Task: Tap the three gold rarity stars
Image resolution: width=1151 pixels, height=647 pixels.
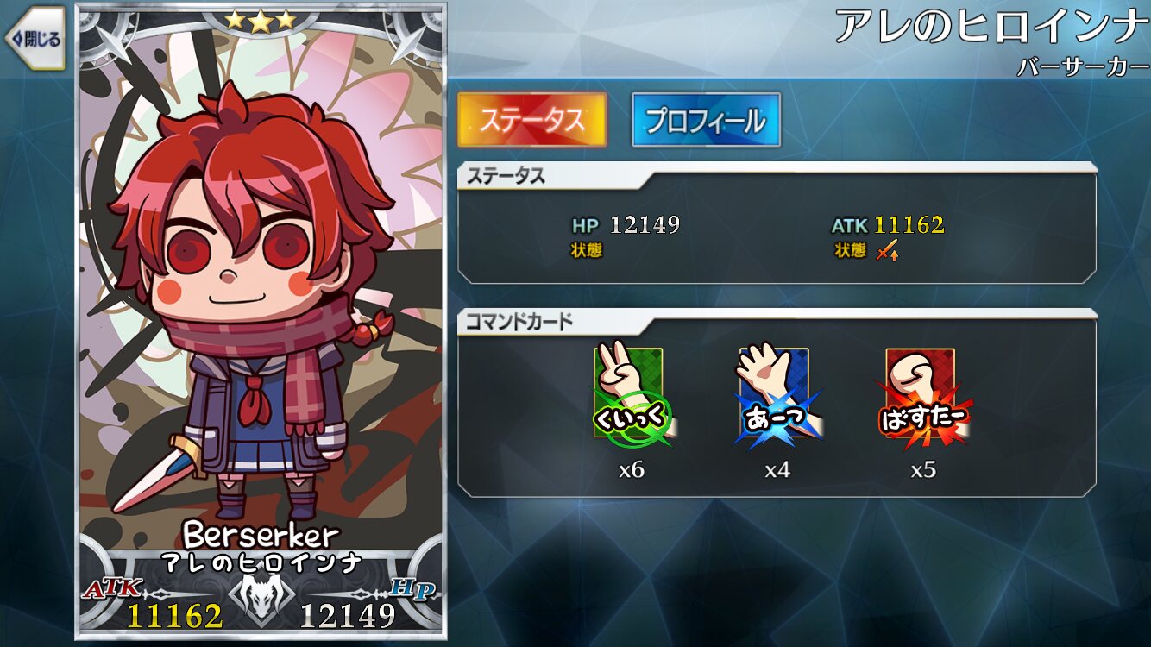Action: 260,20
